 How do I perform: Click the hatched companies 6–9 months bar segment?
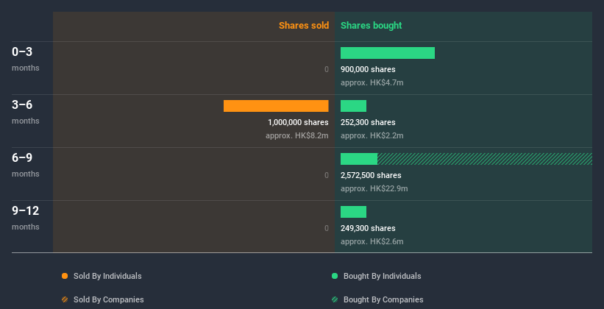[x=485, y=159]
